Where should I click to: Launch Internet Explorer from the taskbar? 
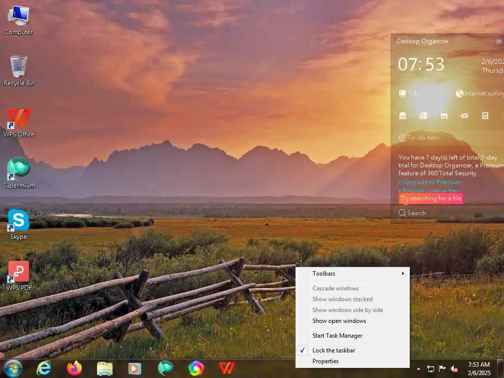[43, 368]
